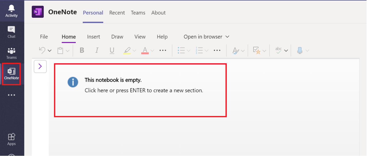This screenshot has width=367, height=156.
Task: Toggle italic formatting
Action: [97, 50]
